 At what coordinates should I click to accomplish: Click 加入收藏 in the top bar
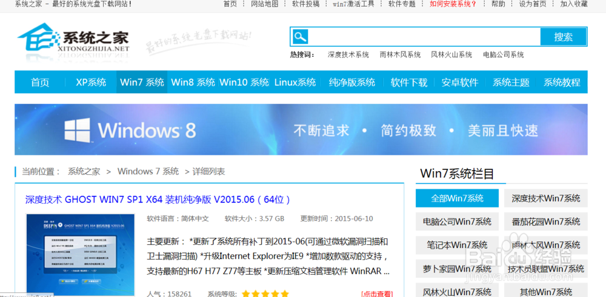tap(574, 4)
